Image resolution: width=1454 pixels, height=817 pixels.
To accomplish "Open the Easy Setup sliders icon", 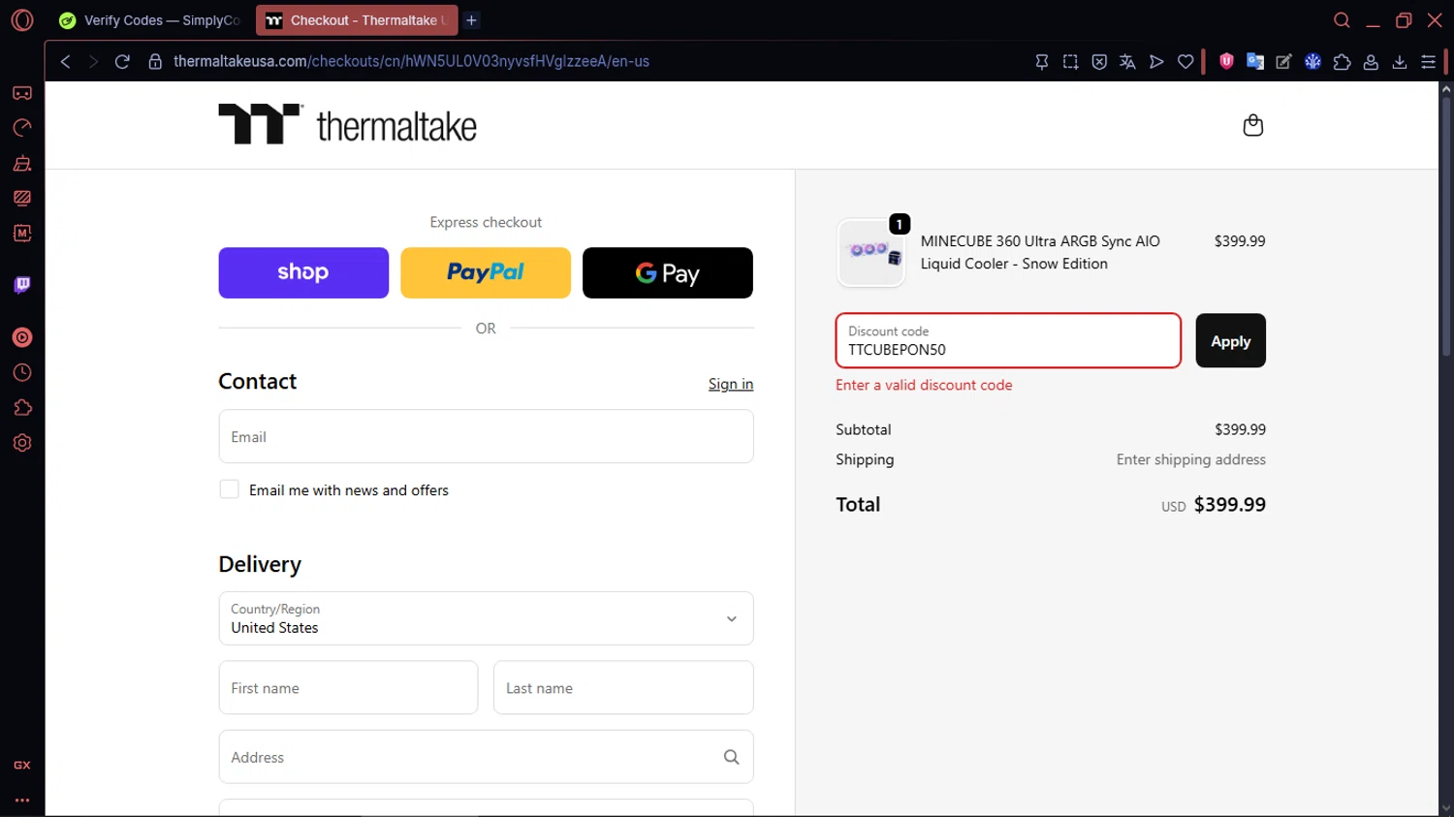I will (1428, 61).
